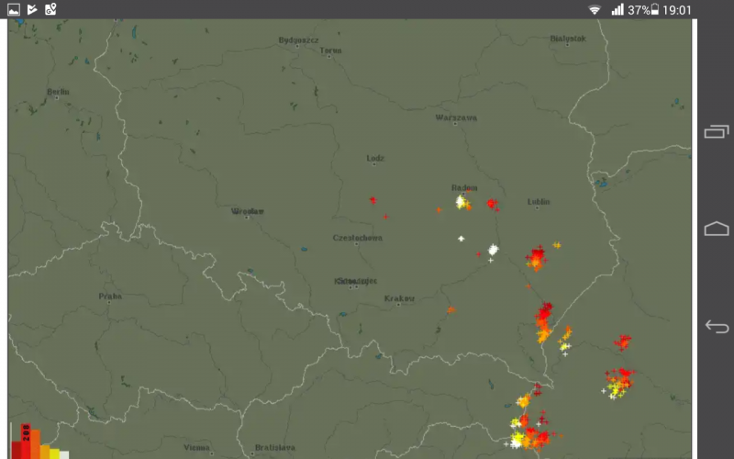Tap the Wi-Fi signal status icon
This screenshot has width=734, height=459.
(x=595, y=10)
